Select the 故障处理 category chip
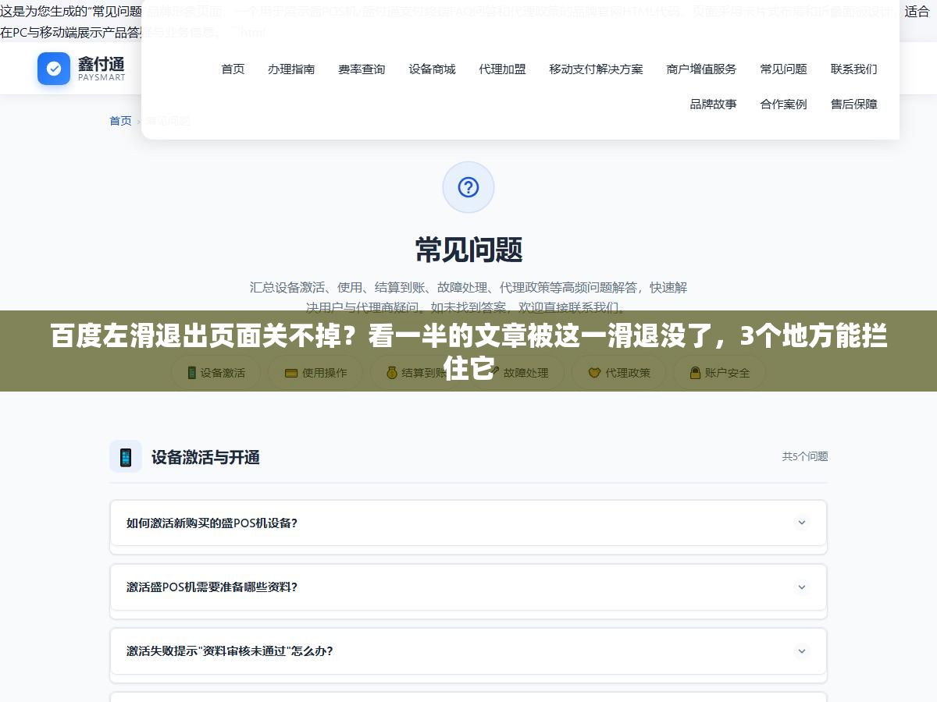Image resolution: width=937 pixels, height=702 pixels. [517, 373]
